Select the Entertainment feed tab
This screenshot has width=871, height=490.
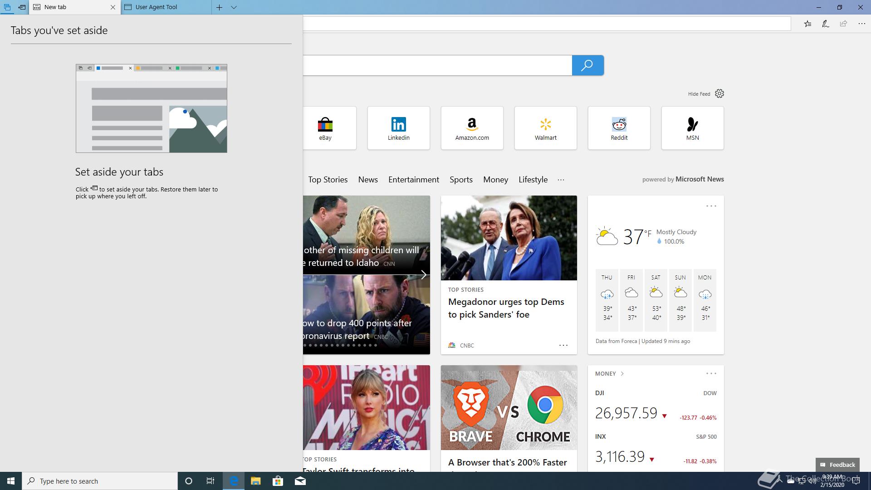414,180
